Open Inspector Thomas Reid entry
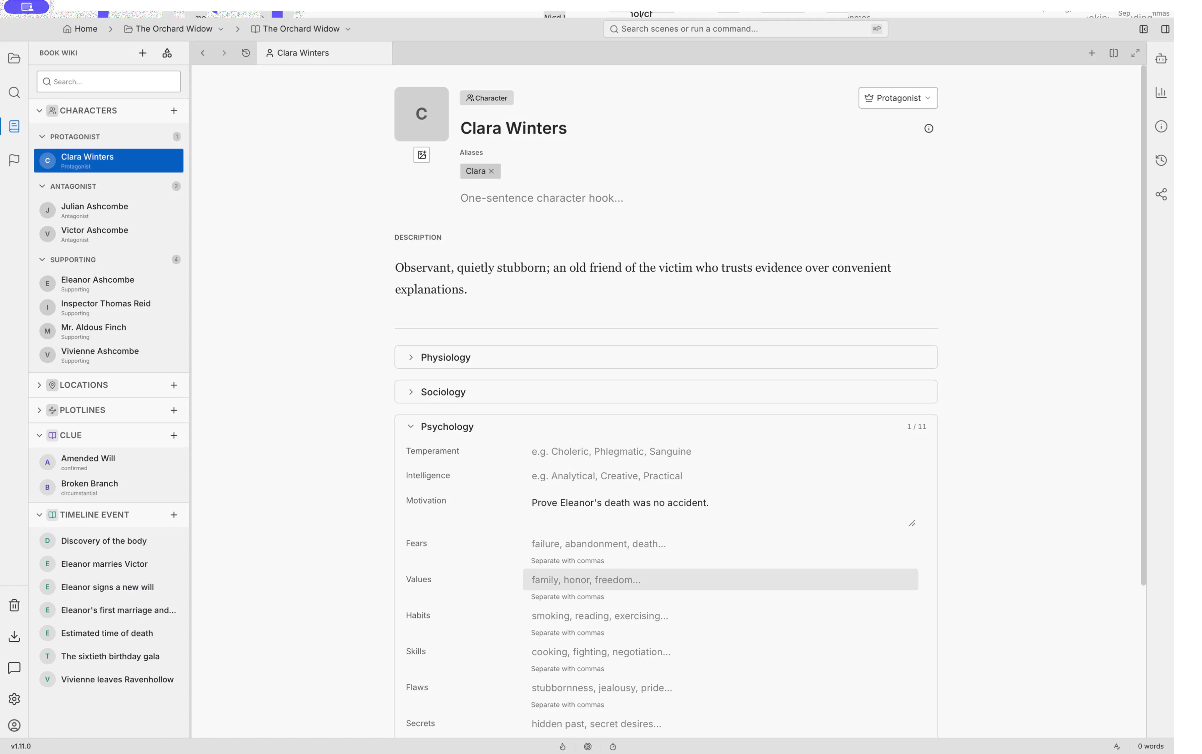Viewport: 1202px width, 754px height. 109,307
